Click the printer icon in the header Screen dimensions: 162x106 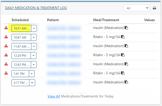(154, 8)
